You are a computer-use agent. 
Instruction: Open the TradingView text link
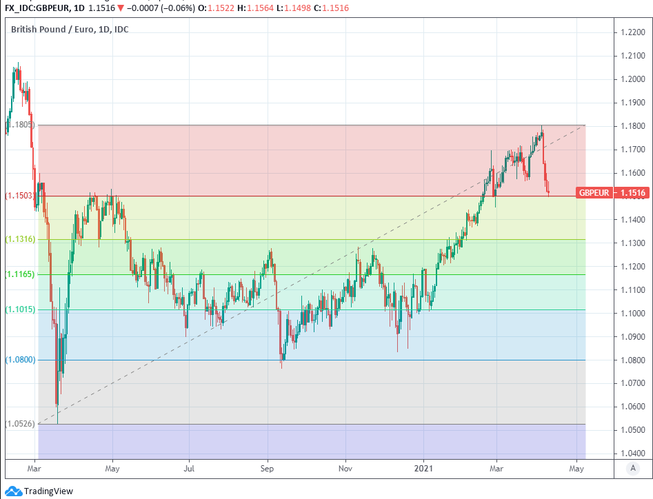(x=48, y=491)
